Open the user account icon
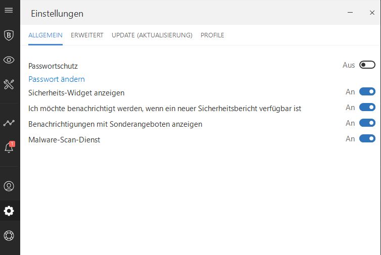 [9, 186]
